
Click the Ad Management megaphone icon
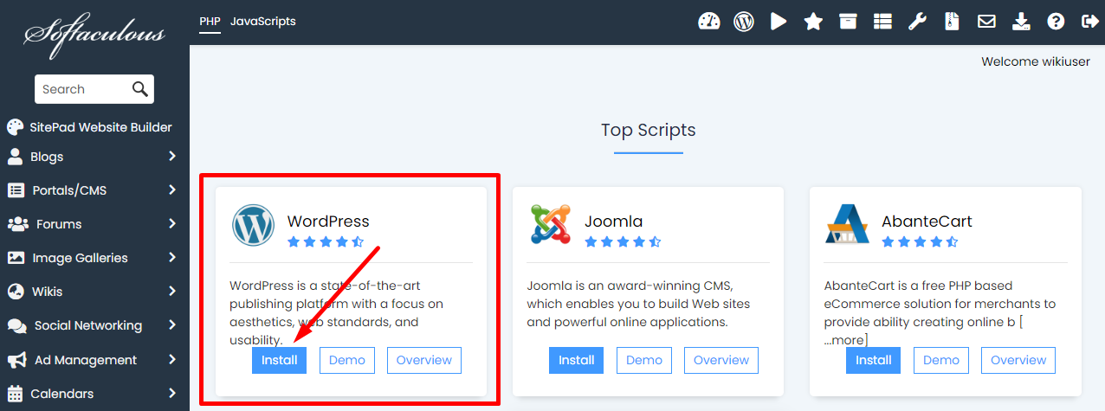pyautogui.click(x=17, y=360)
